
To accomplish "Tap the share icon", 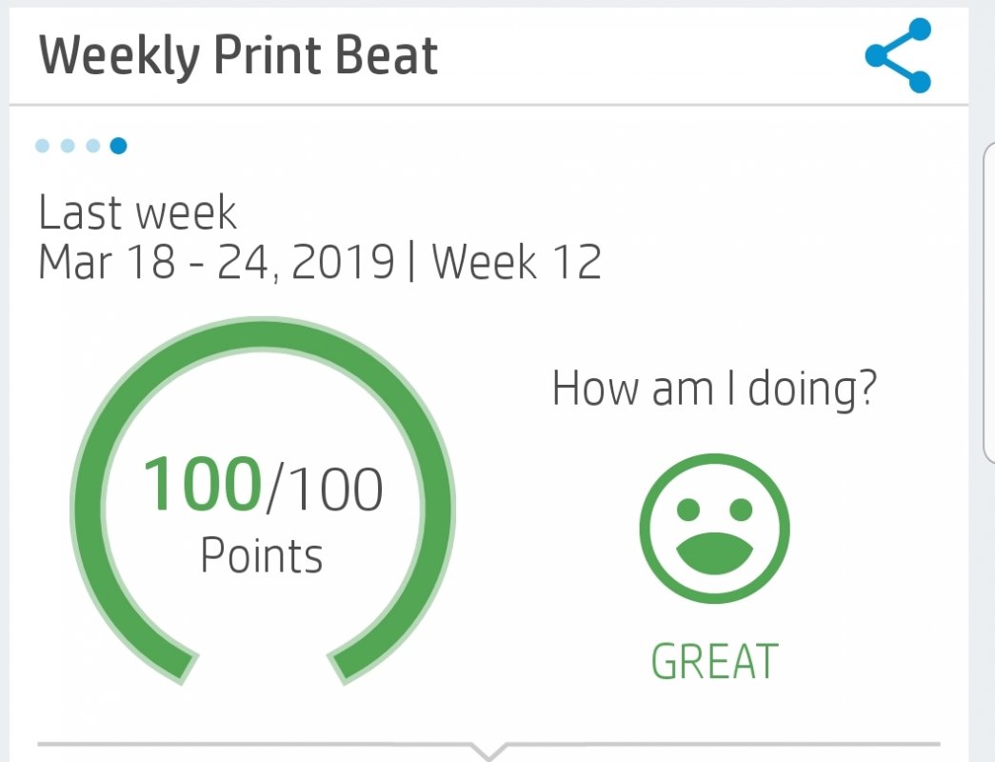I will click(x=899, y=55).
